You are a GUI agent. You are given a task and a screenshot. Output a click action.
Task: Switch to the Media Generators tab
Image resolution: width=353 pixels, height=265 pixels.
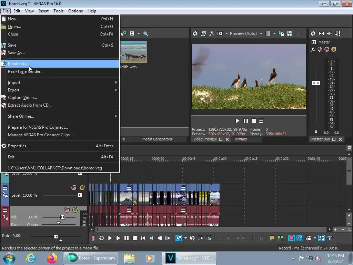pyautogui.click(x=157, y=139)
